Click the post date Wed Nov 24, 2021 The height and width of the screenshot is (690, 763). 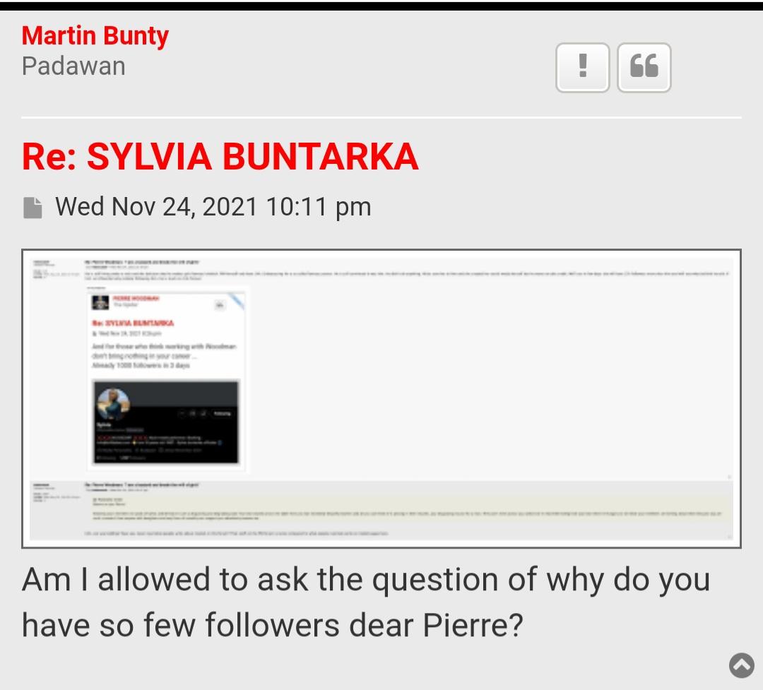tap(213, 207)
